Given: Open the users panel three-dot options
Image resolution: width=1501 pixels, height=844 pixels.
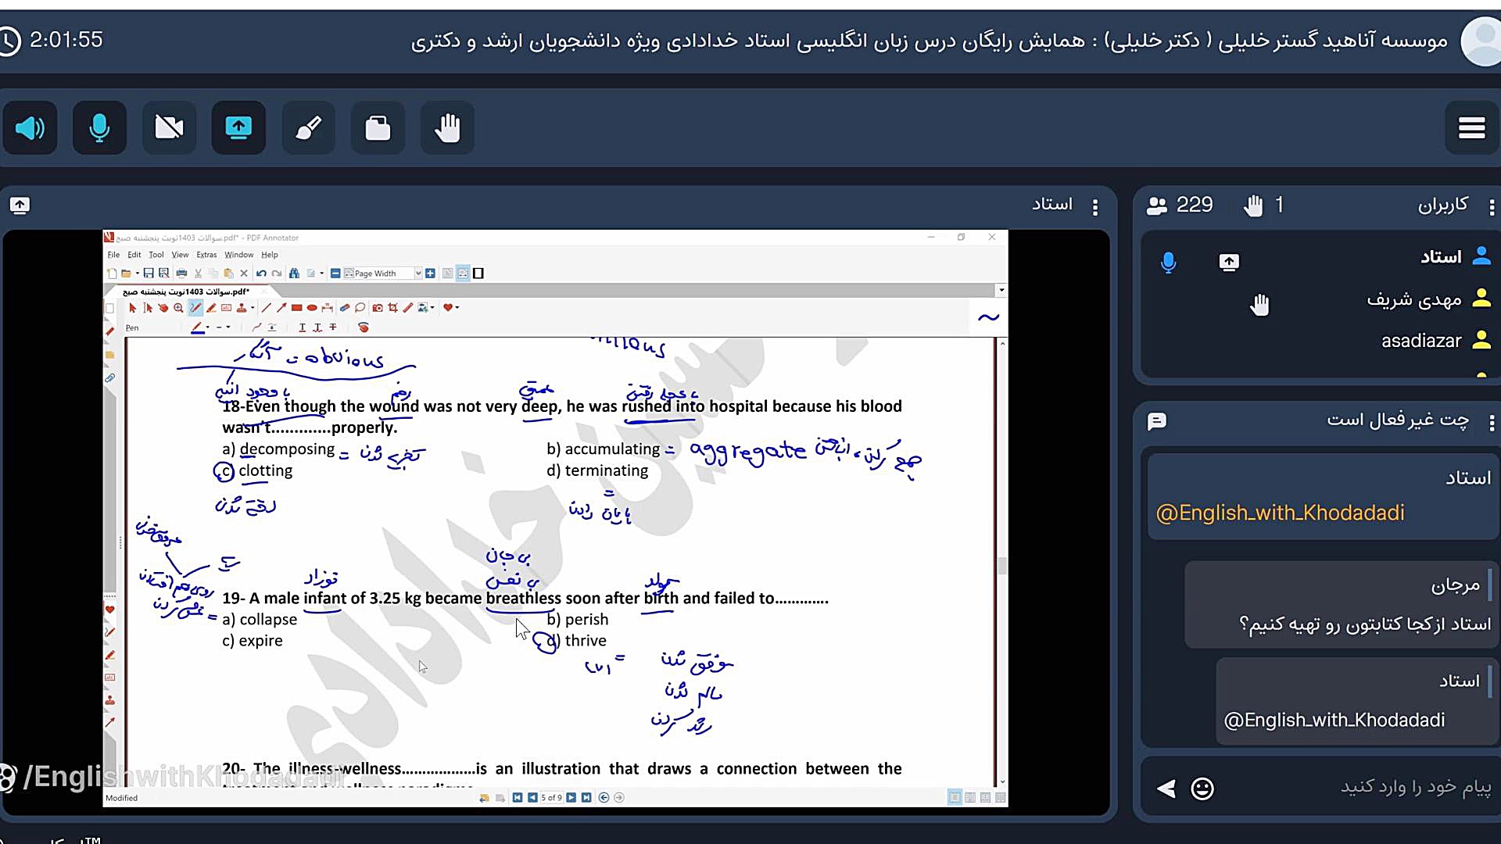Looking at the screenshot, I should pos(1492,207).
